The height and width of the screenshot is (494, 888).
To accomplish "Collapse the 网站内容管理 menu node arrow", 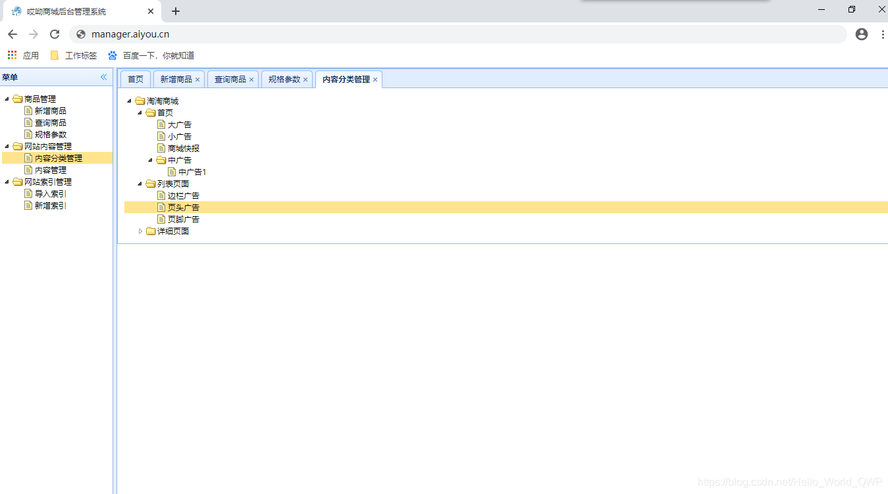I will click(x=7, y=147).
